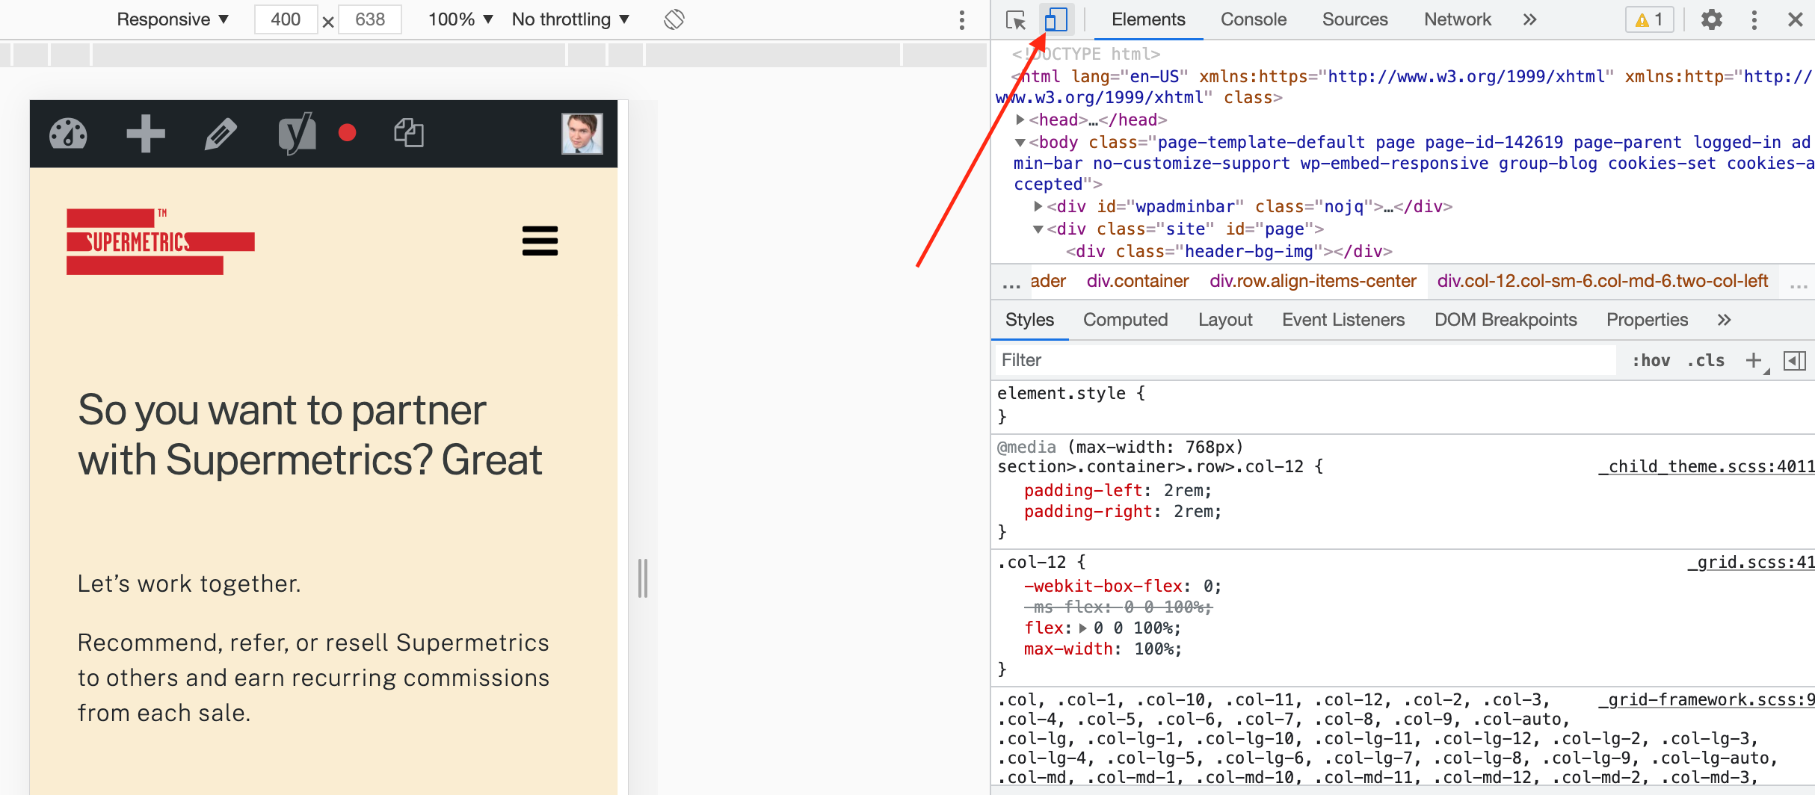Expand the flex shorthand triangle
The image size is (1815, 795).
tap(1082, 628)
